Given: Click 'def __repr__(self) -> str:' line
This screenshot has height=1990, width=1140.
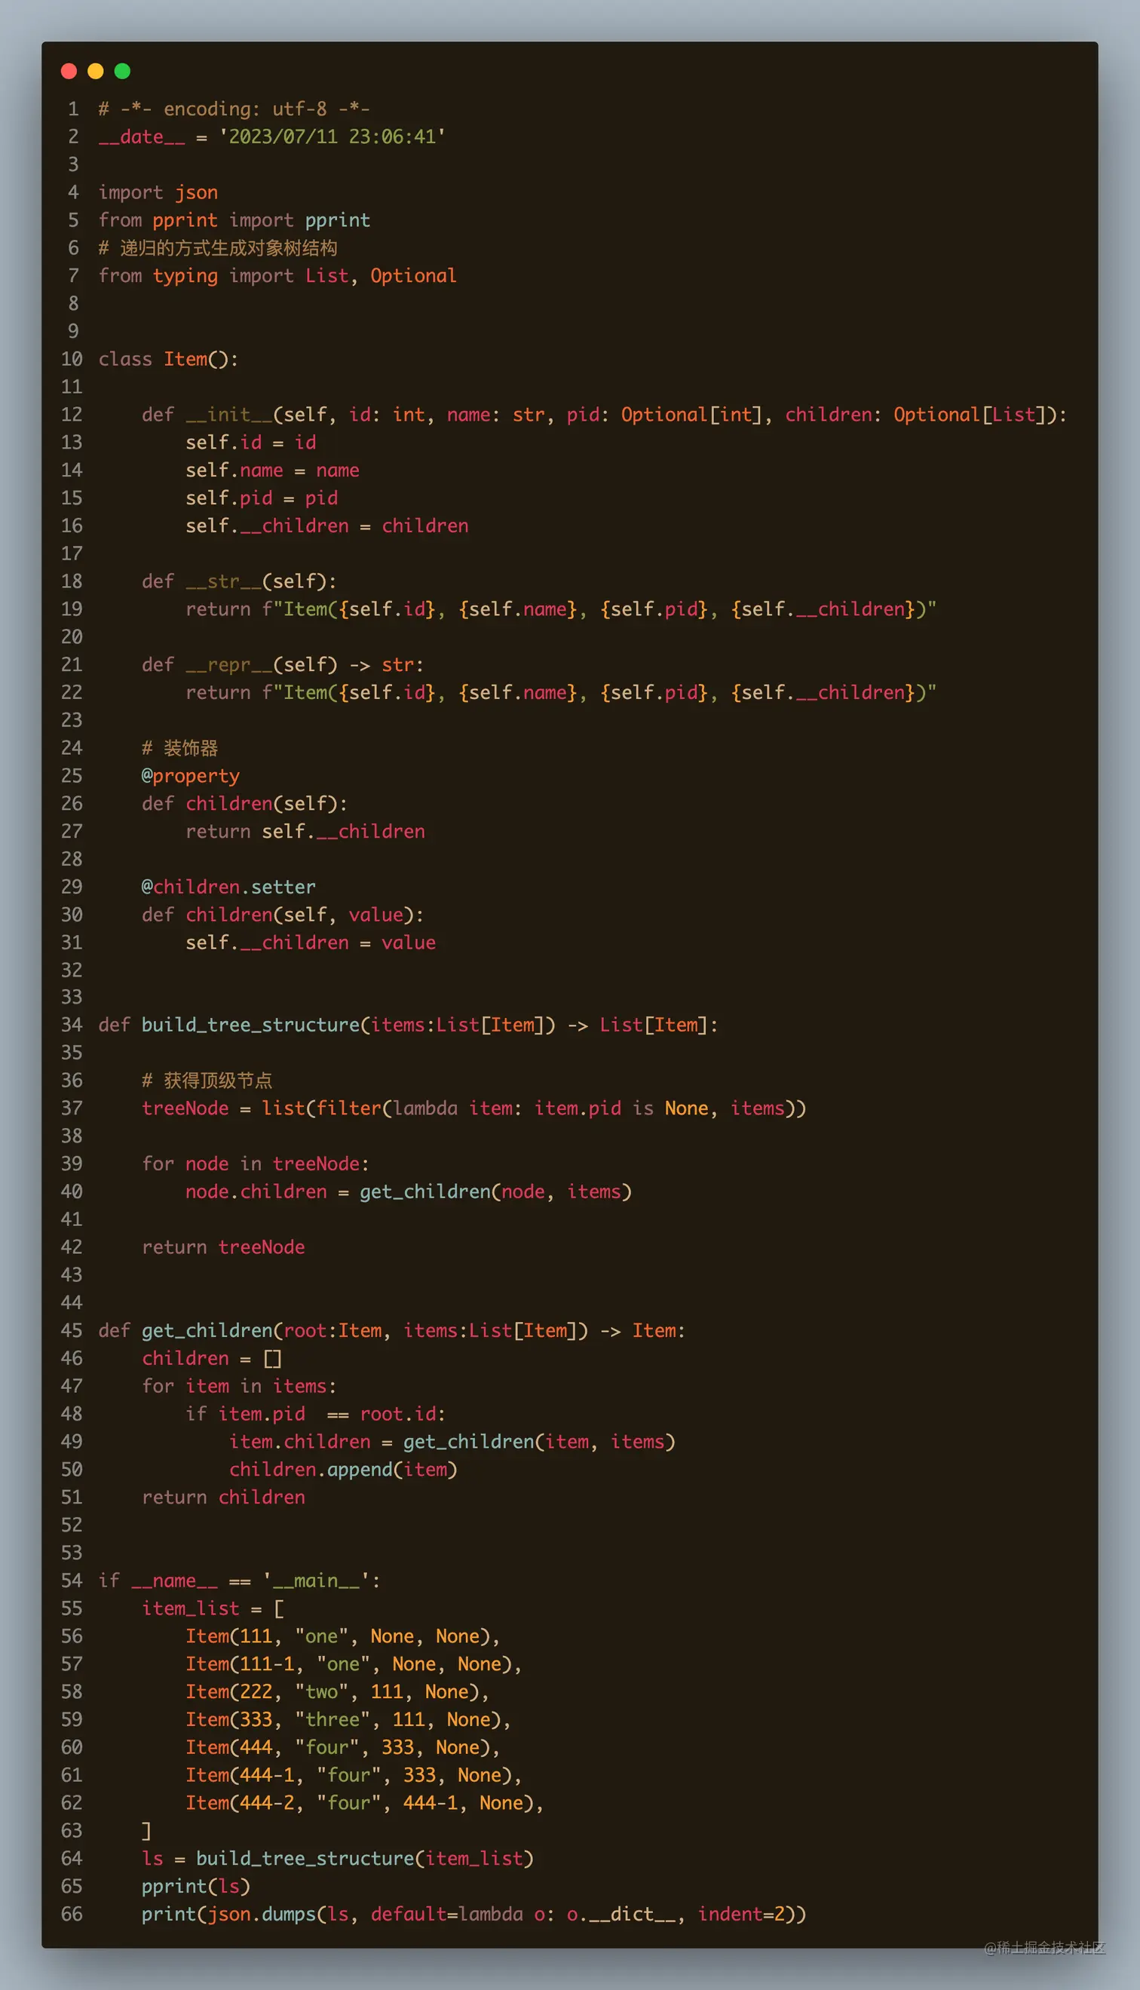Looking at the screenshot, I should pos(283,664).
